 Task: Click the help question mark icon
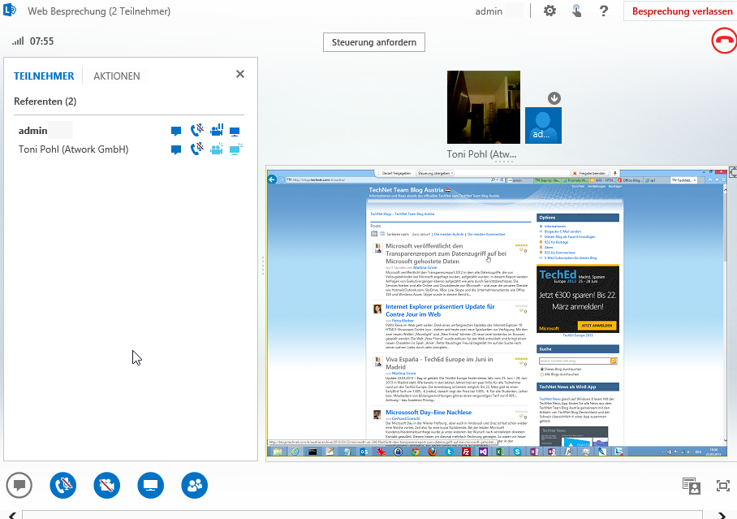(x=603, y=11)
